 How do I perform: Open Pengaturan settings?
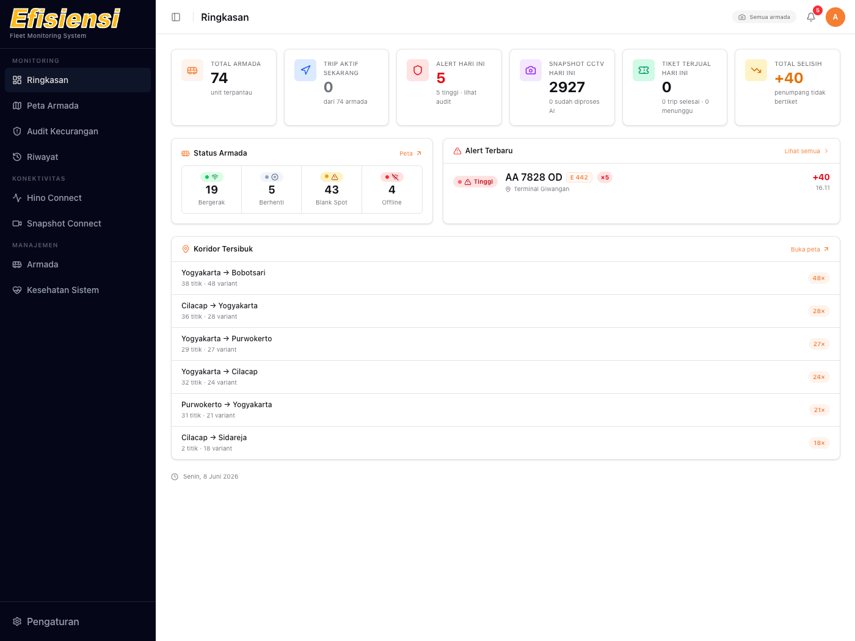(78, 621)
